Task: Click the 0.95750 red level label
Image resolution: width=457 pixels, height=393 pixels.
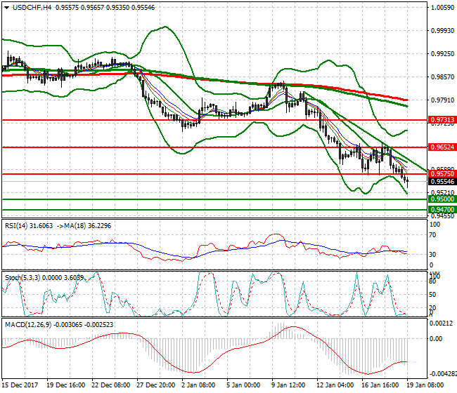Action: (442, 173)
